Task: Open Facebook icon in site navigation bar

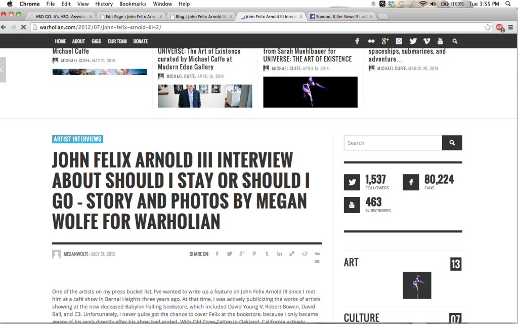Action: (357, 42)
